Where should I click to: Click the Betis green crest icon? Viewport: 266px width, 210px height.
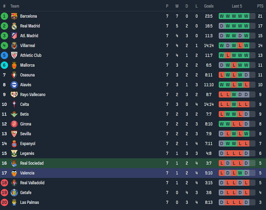pyautogui.click(x=14, y=114)
